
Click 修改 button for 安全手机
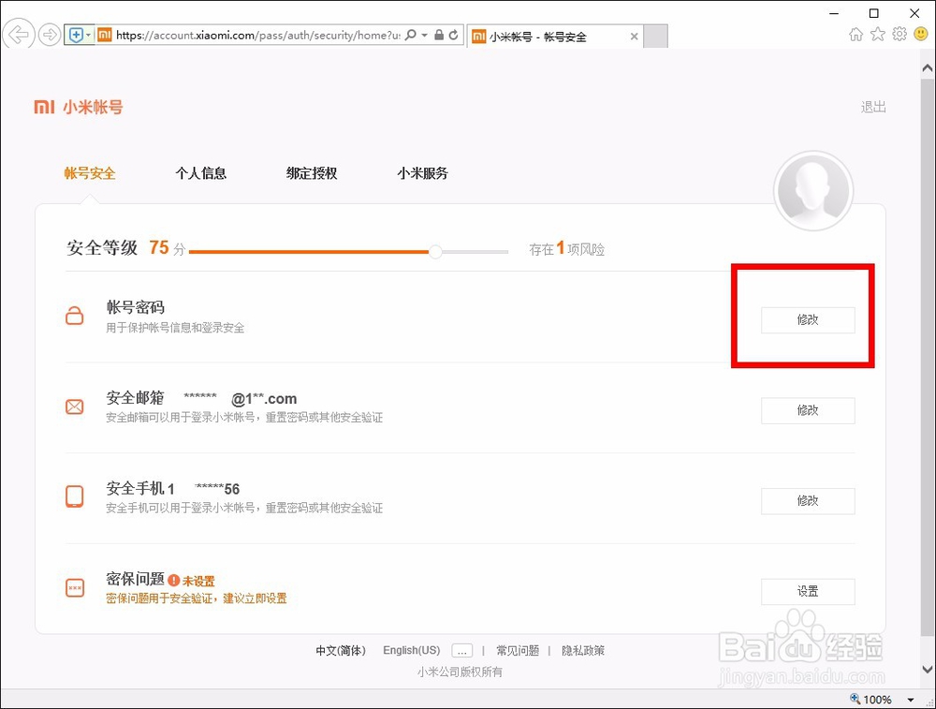pos(808,500)
